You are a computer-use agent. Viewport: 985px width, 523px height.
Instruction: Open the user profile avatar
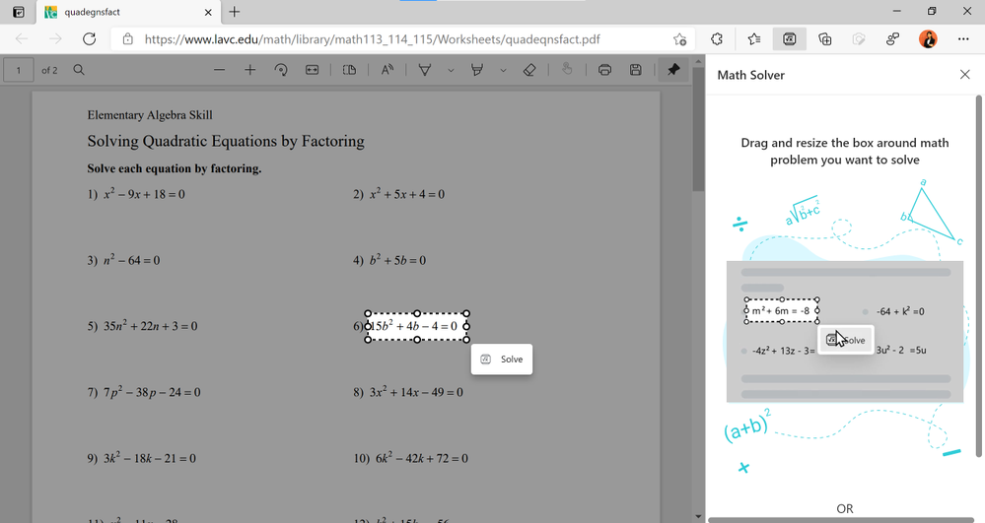(x=928, y=39)
